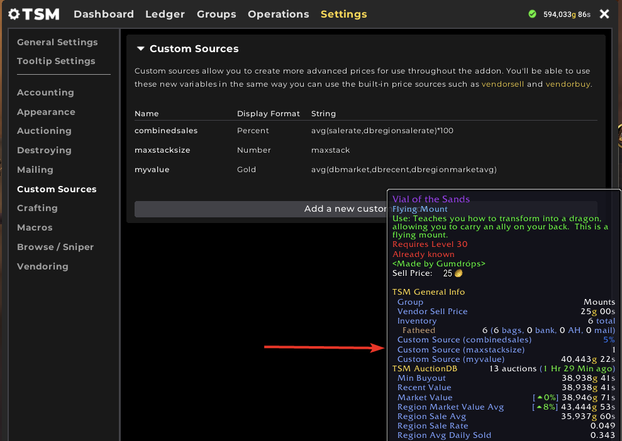Open Destroying settings page
This screenshot has height=441, width=622.
coord(44,150)
